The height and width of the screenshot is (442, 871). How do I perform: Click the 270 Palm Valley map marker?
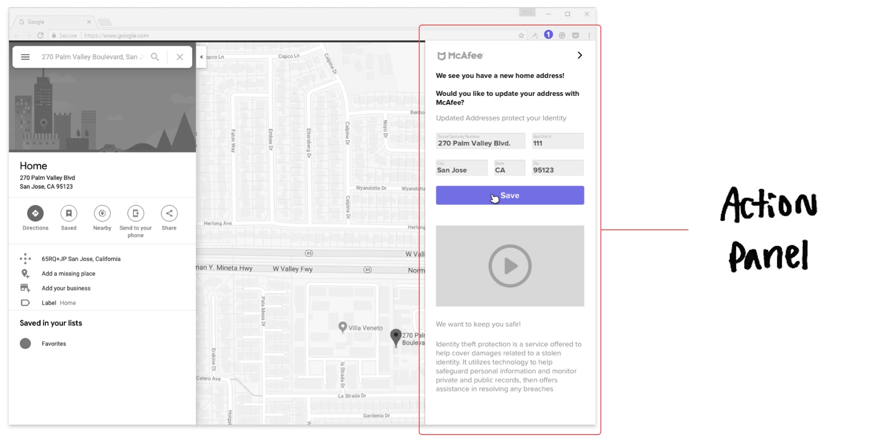(396, 338)
